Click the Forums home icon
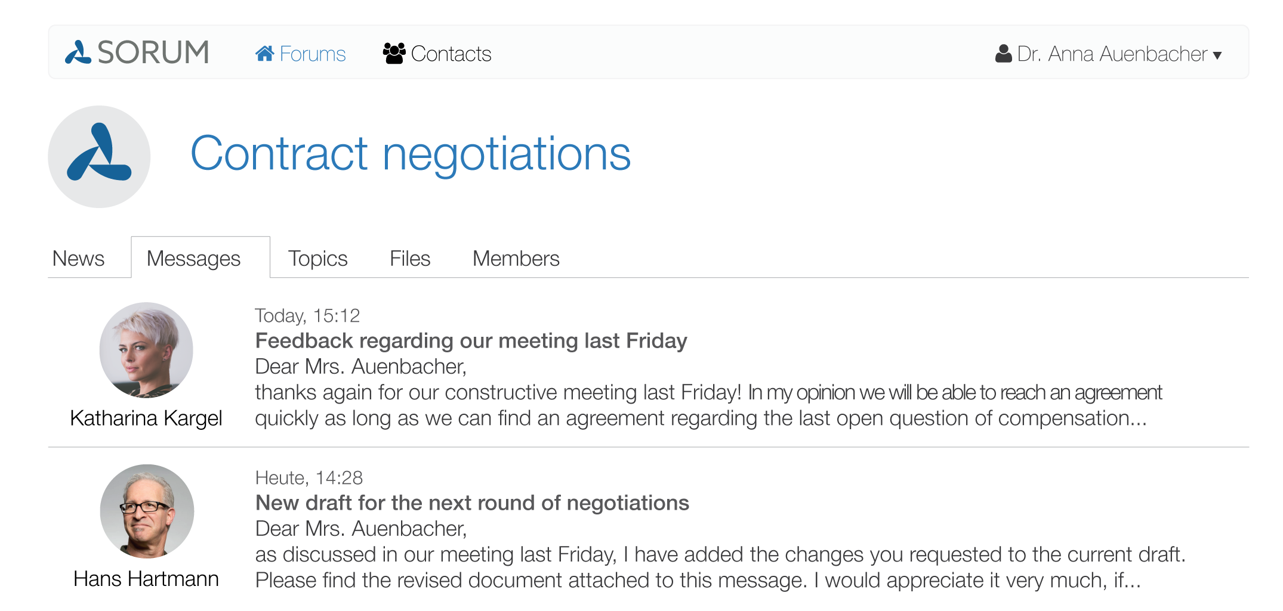The image size is (1283, 611). click(x=264, y=54)
